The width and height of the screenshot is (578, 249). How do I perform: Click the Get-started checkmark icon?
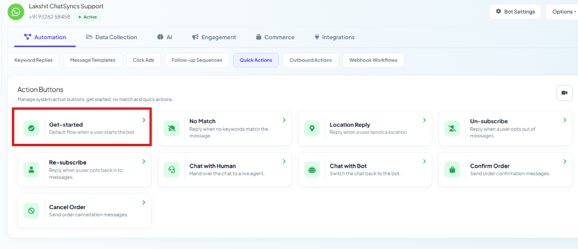click(32, 128)
